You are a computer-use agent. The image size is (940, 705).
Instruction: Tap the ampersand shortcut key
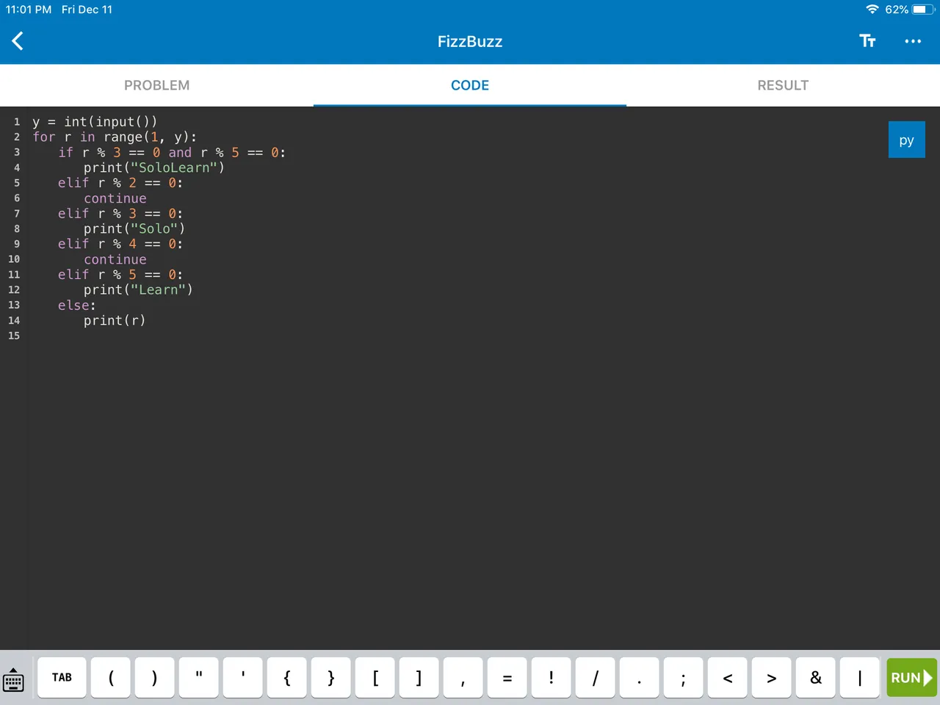(x=815, y=677)
